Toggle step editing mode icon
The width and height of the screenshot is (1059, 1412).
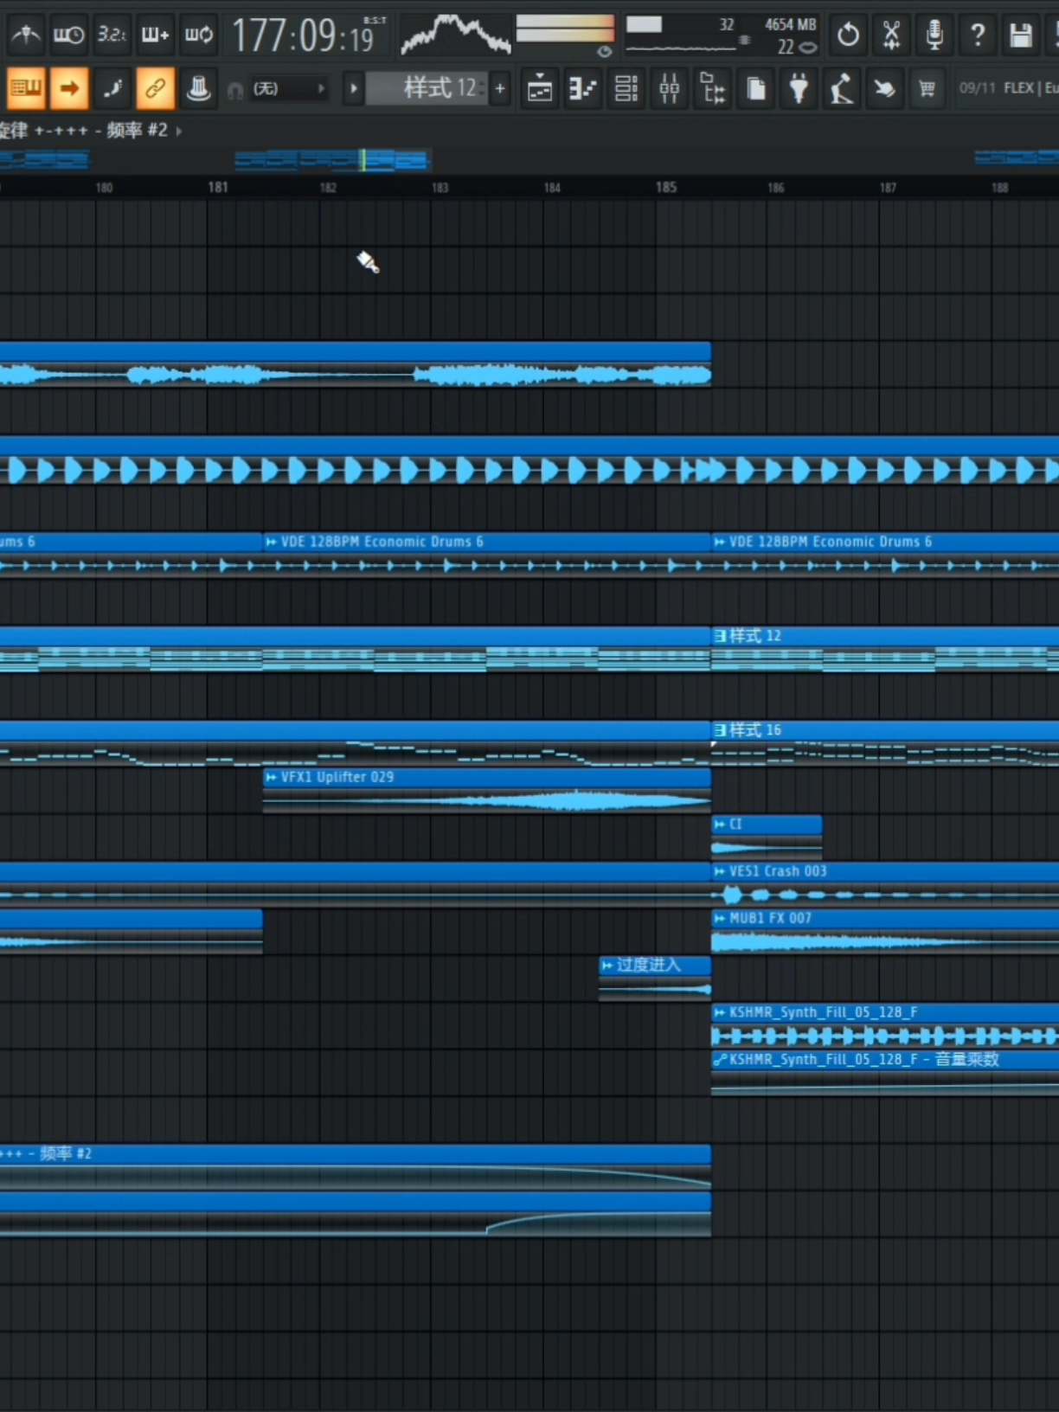112,88
